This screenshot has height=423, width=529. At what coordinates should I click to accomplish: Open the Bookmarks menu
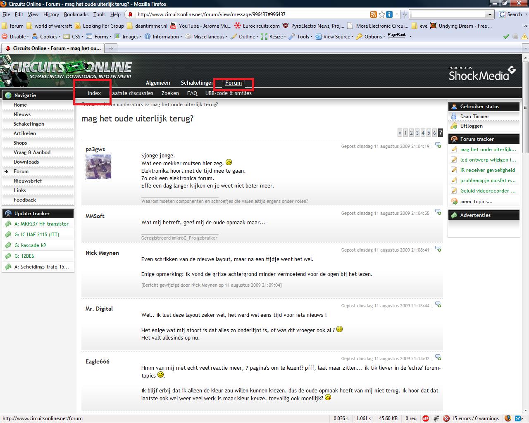(x=76, y=14)
